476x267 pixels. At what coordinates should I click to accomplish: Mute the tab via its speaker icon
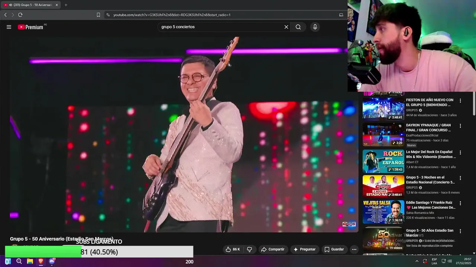pyautogui.click(x=10, y=5)
